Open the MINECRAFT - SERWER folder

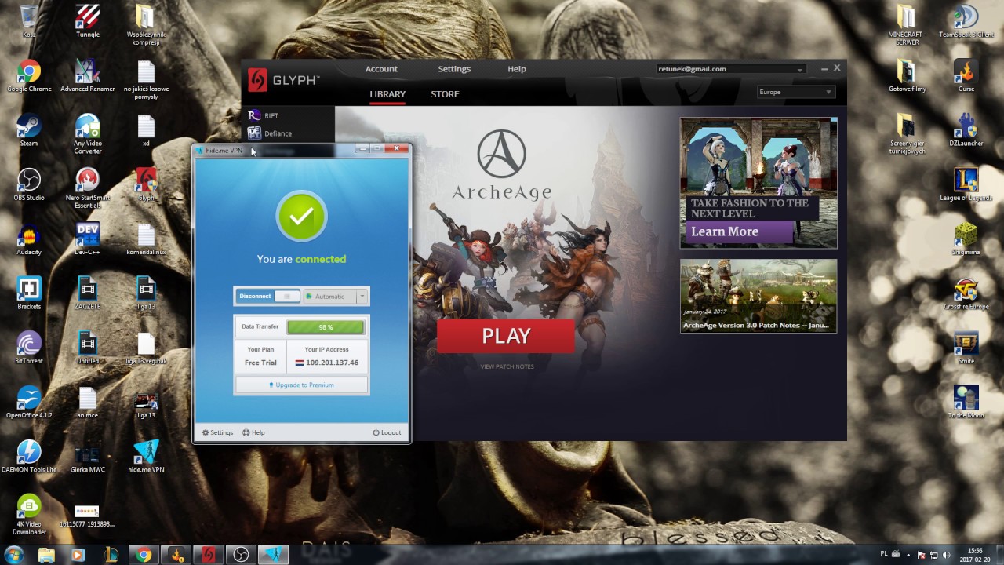click(908, 24)
